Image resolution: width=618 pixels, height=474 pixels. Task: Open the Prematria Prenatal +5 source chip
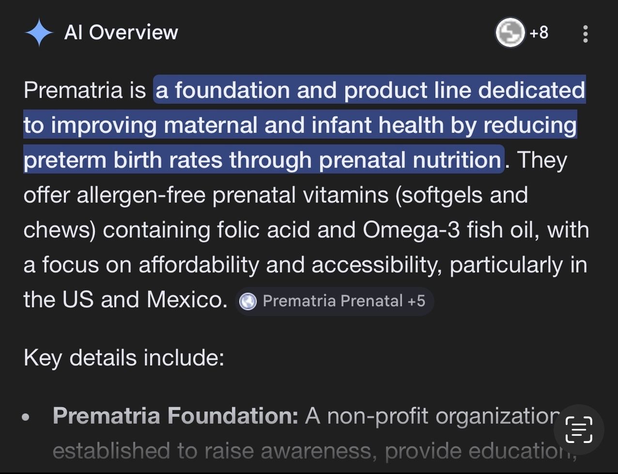coord(335,301)
